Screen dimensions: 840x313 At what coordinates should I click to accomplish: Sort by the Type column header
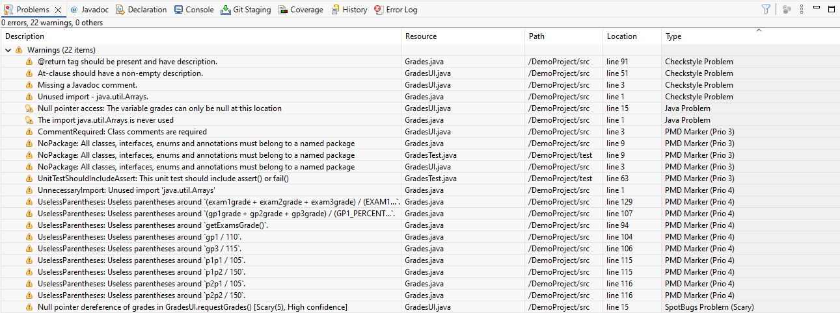coord(673,36)
